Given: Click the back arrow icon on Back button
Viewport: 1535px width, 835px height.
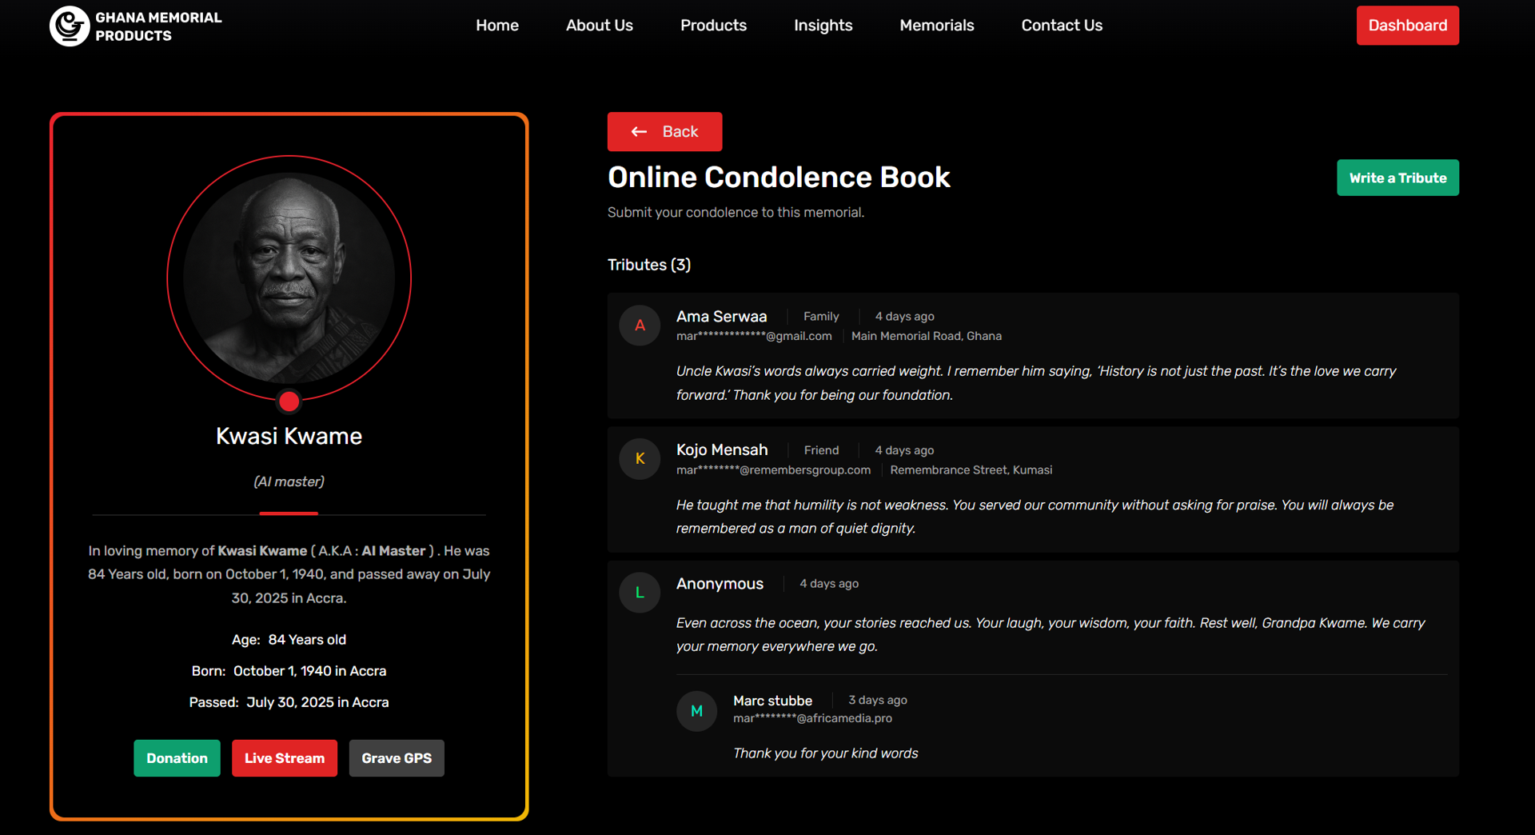Looking at the screenshot, I should coord(638,131).
